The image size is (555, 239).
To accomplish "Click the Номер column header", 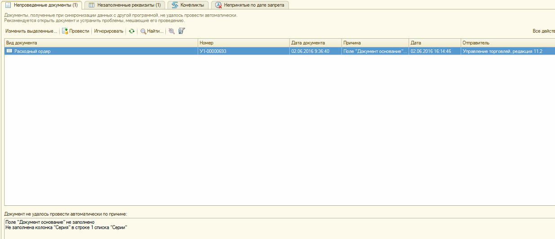I will pos(243,43).
